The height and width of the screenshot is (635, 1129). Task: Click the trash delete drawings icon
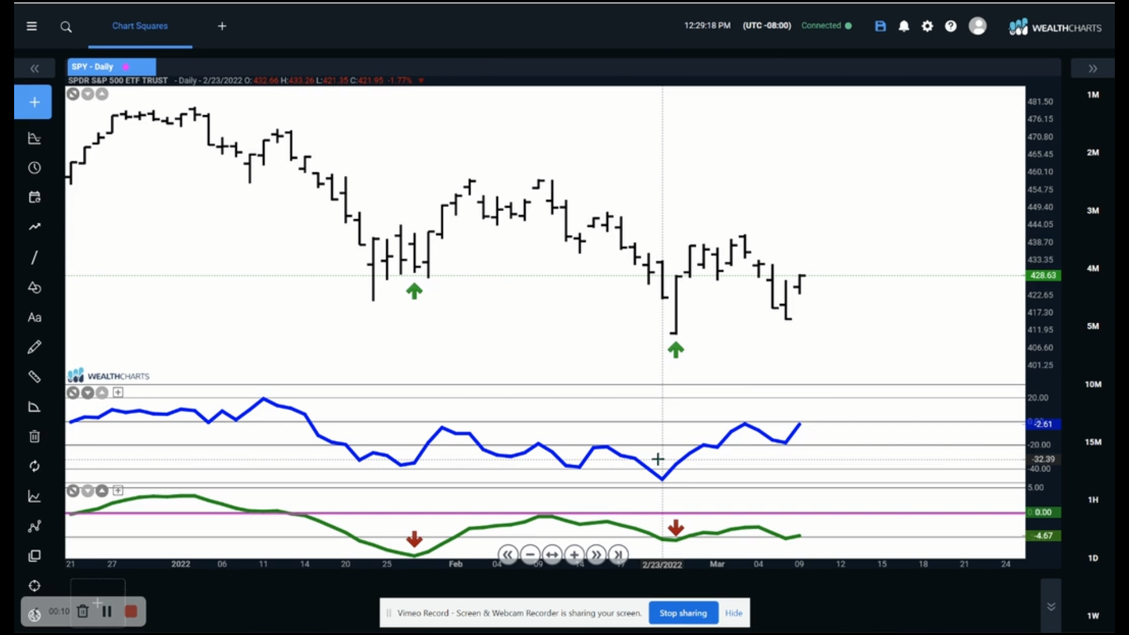point(35,436)
